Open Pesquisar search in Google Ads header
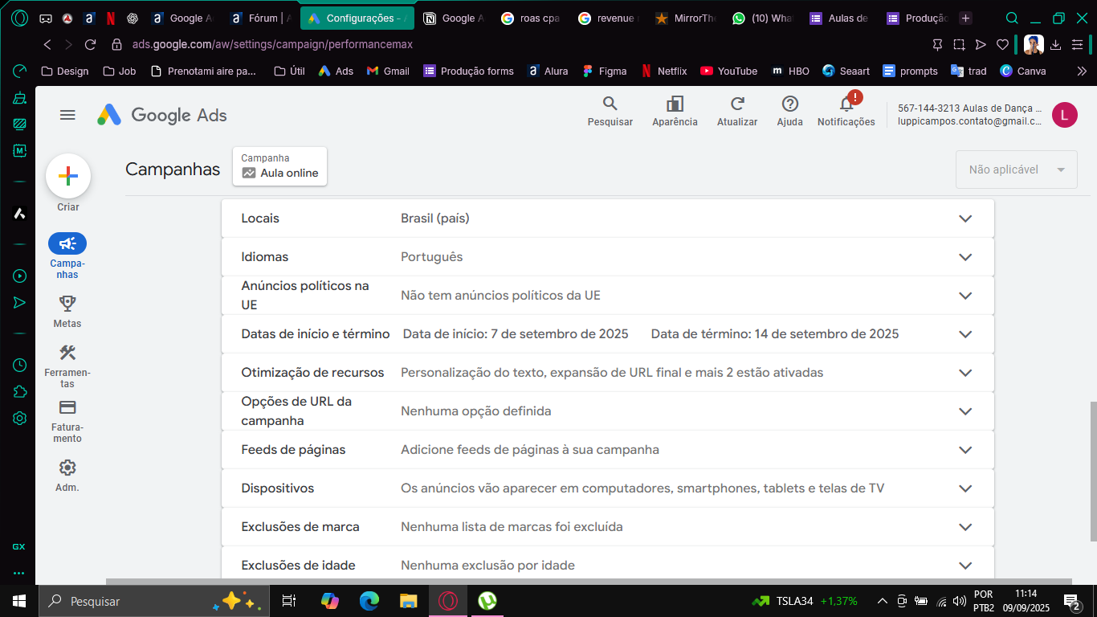 [610, 111]
